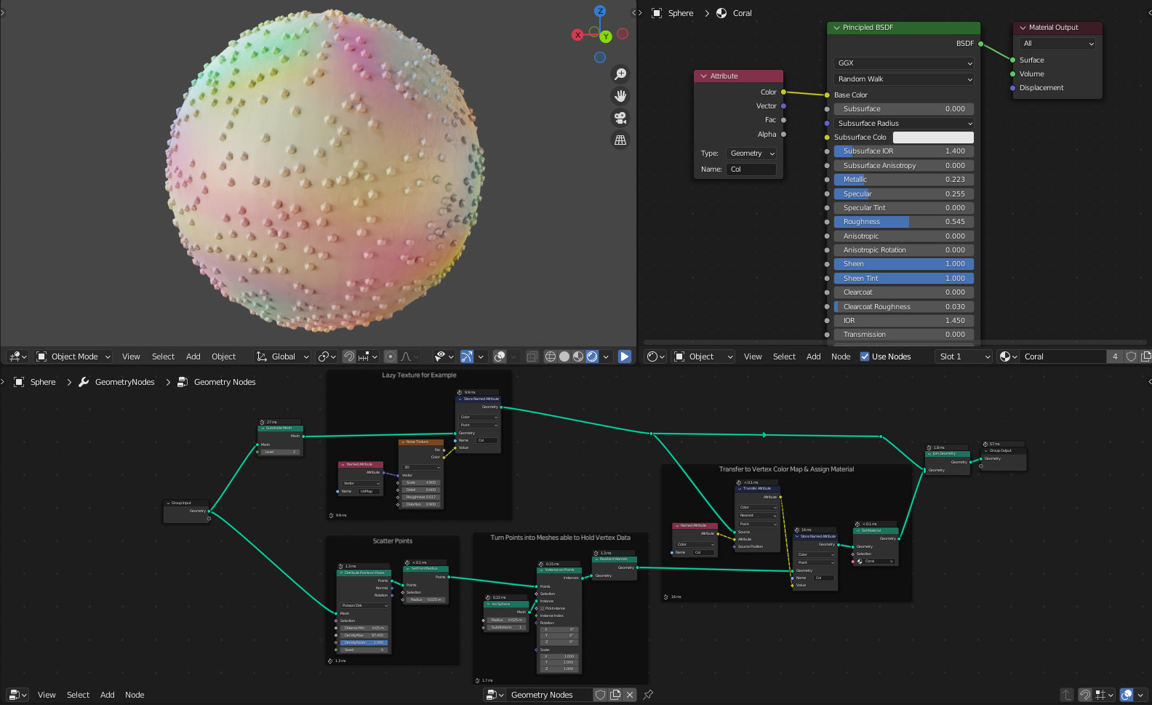Viewport: 1152px width, 705px height.
Task: Toggle fake user shield for Coral material
Action: (1131, 357)
